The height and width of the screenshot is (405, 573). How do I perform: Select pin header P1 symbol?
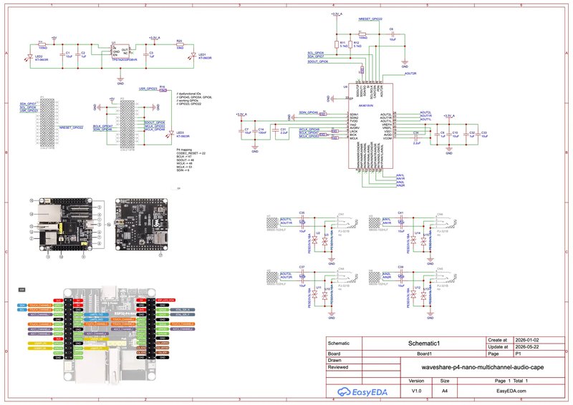pos(47,122)
